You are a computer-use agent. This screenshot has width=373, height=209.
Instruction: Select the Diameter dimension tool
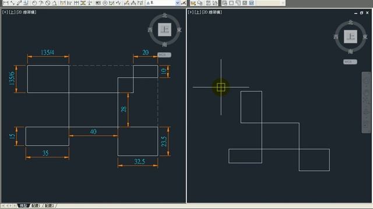48,3
